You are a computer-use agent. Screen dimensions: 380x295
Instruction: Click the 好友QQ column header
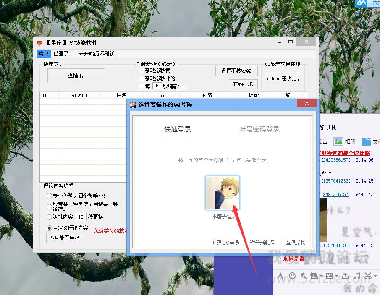pyautogui.click(x=79, y=95)
